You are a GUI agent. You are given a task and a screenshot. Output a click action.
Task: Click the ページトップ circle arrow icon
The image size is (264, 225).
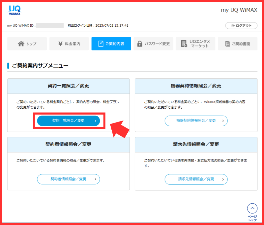(252, 208)
